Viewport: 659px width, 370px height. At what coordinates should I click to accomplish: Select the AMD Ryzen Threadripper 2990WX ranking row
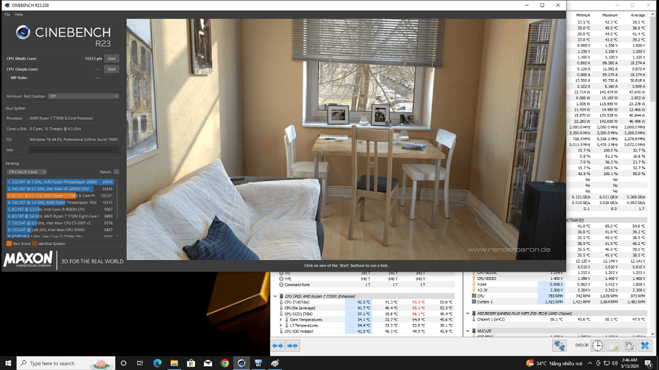pyautogui.click(x=60, y=182)
